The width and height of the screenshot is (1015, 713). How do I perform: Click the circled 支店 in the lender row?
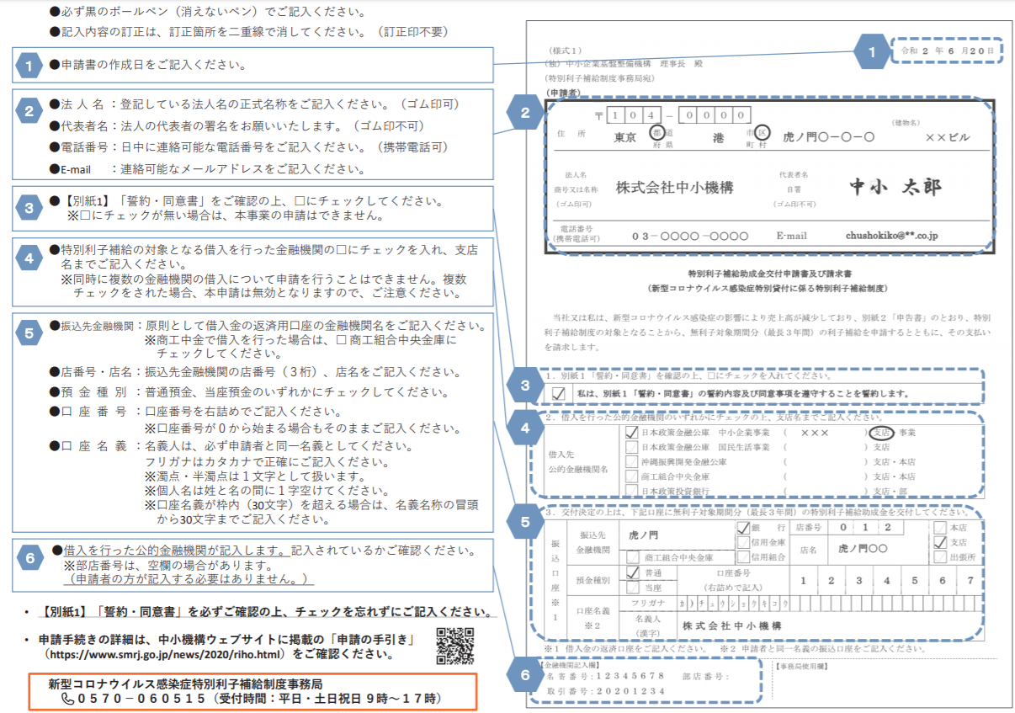880,433
